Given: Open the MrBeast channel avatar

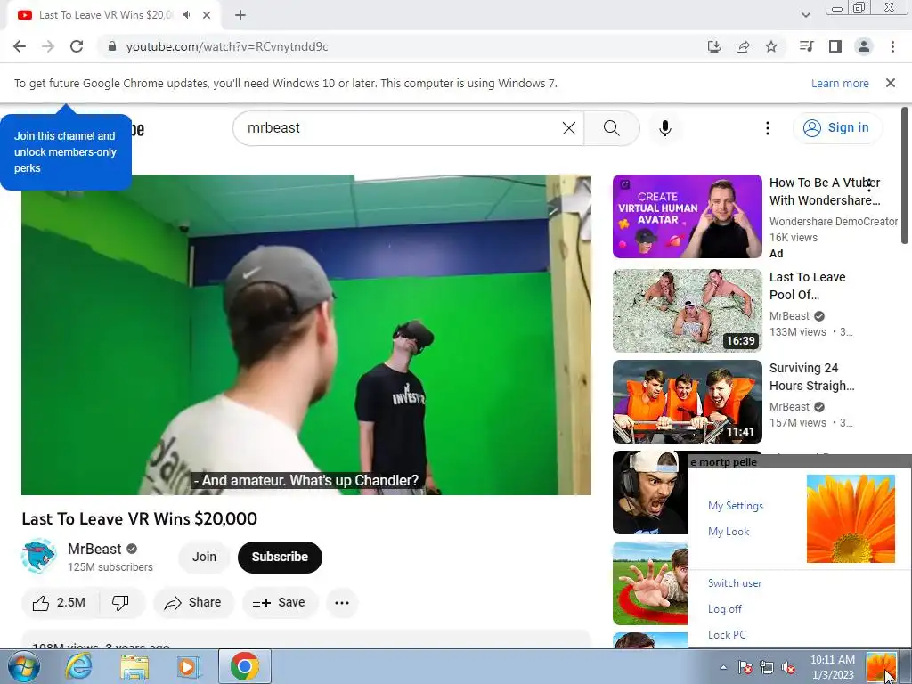Looking at the screenshot, I should pyautogui.click(x=38, y=557).
